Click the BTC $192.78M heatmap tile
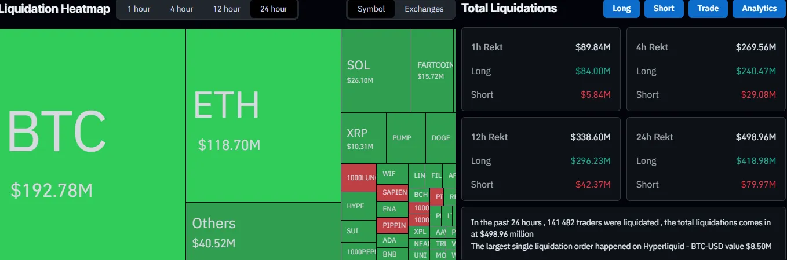 [93, 145]
